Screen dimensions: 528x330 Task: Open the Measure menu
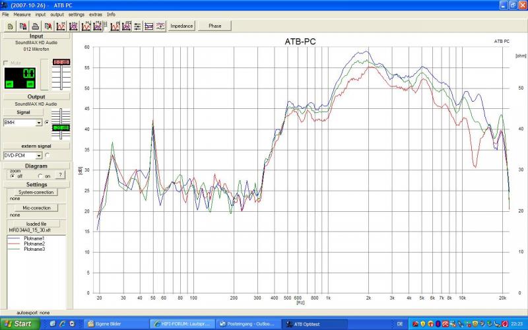(22, 15)
